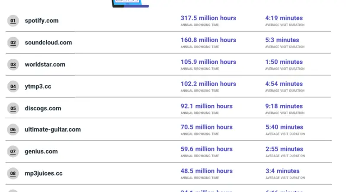Click the 01 rank badge
The width and height of the screenshot is (346, 192).
tap(13, 21)
